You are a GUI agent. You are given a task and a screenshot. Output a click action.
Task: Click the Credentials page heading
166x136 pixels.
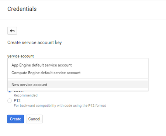coord(22,9)
